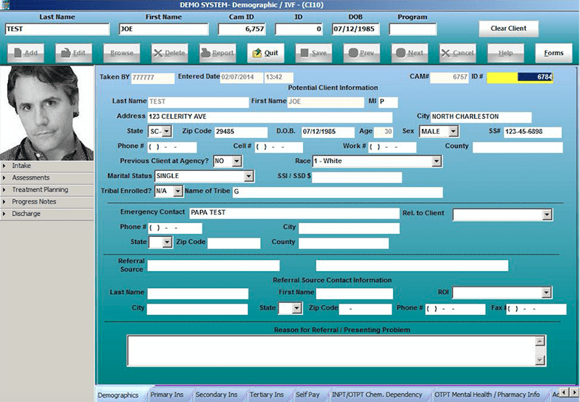Click the referral Fax # field

pyautogui.click(x=536, y=309)
